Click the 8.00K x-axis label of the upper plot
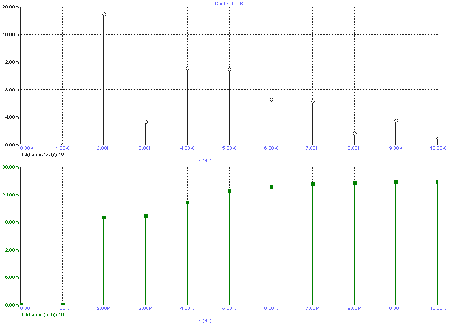This screenshot has height=325, width=451. tap(354, 148)
